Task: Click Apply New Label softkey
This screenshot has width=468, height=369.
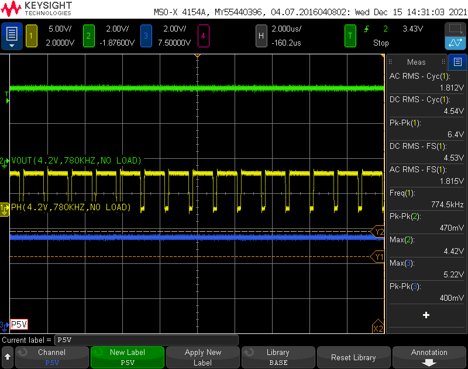Action: 203,357
